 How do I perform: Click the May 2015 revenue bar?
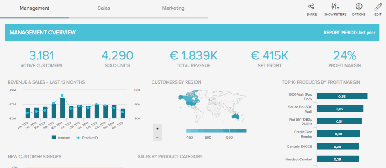pyautogui.click(x=62, y=109)
